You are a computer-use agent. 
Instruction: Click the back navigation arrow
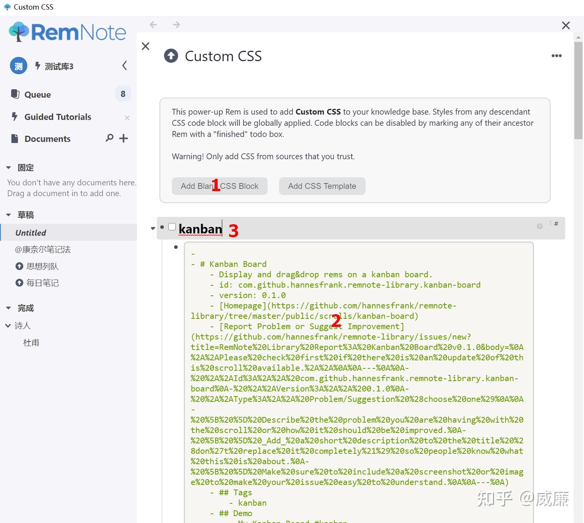click(x=153, y=24)
